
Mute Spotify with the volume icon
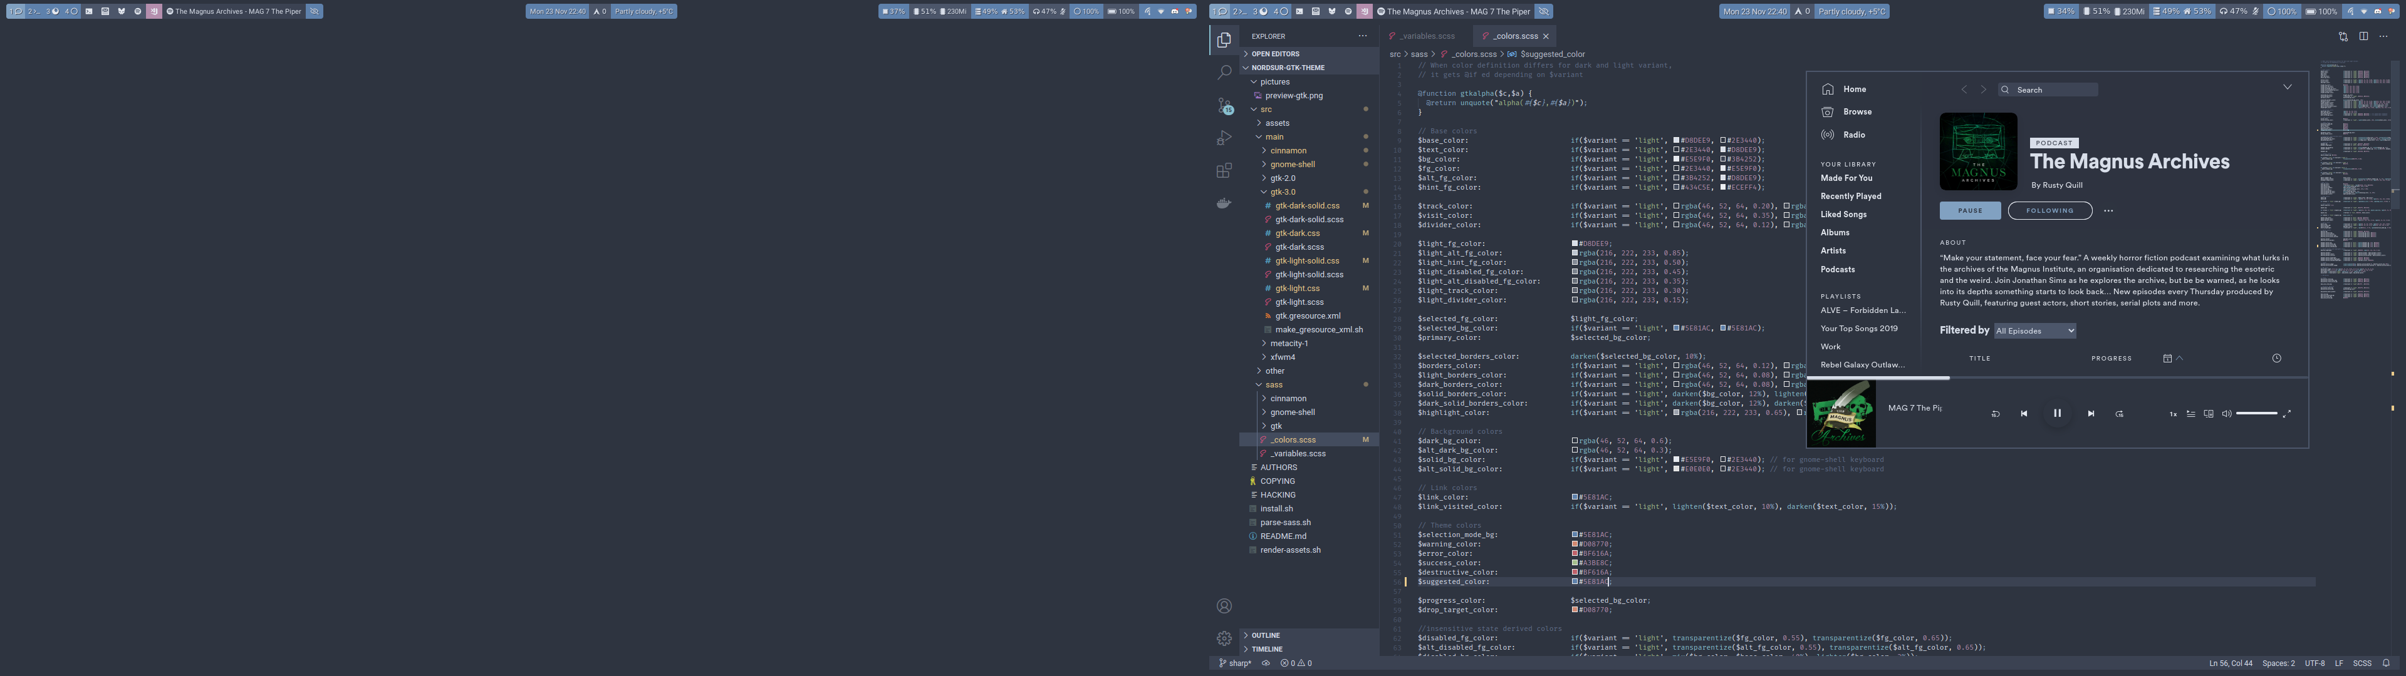coord(2227,414)
